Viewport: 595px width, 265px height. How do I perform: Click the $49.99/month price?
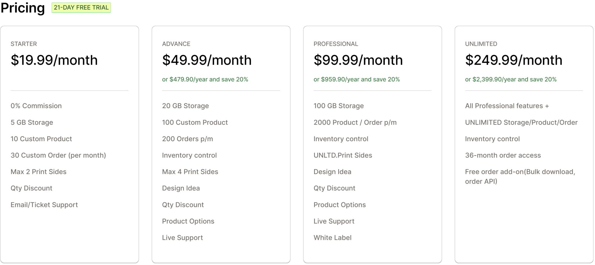tap(207, 60)
